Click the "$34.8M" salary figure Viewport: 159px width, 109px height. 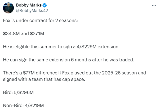(x=11, y=34)
